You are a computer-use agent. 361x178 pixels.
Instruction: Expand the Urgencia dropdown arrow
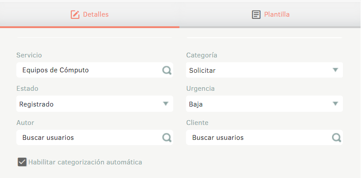[x=335, y=104]
